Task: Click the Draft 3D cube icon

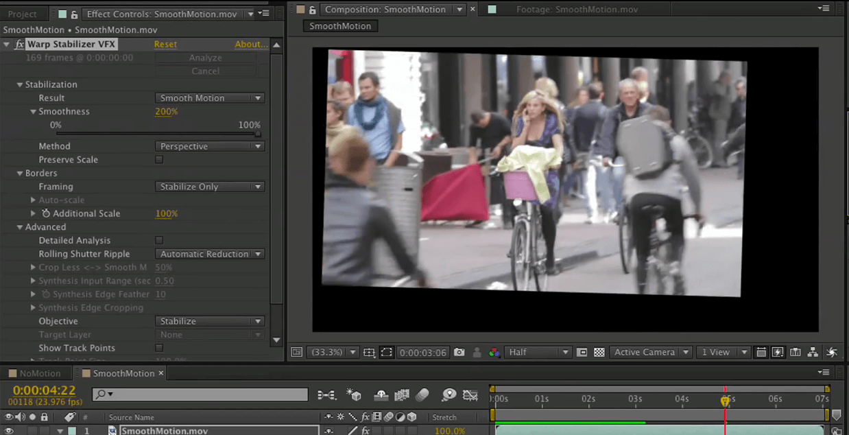Action: [x=354, y=395]
